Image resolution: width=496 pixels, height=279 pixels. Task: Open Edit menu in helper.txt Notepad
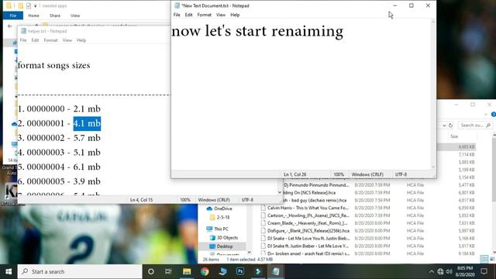(35, 40)
